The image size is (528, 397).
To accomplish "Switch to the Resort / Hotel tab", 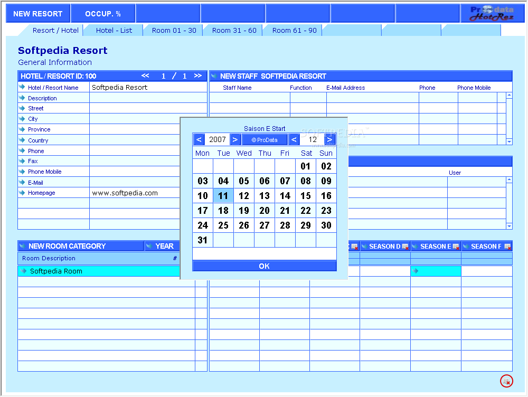I will [55, 30].
